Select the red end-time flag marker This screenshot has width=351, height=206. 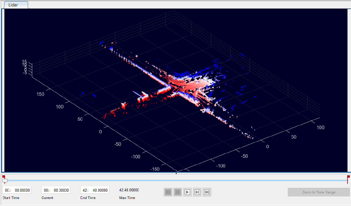tap(348, 177)
